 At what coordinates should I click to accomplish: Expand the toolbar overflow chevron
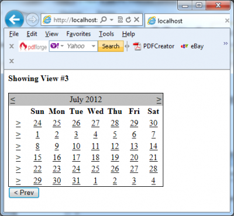(x=225, y=43)
